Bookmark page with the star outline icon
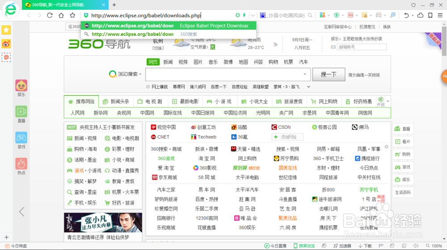Image resolution: width=447 pixels, height=250 pixels. [x=72, y=15]
